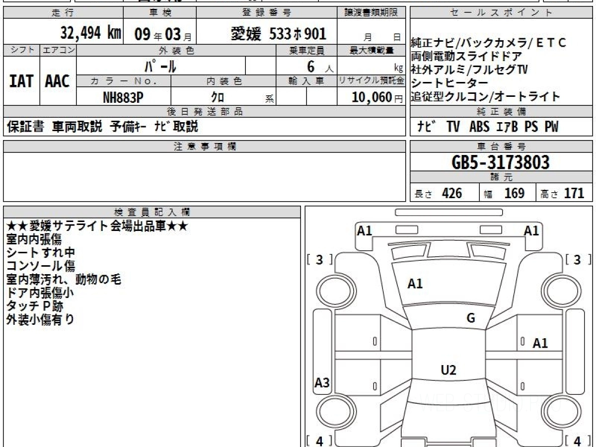Screen dimensions: 596x447
Task: Select the height value 171
Action: pos(574,193)
